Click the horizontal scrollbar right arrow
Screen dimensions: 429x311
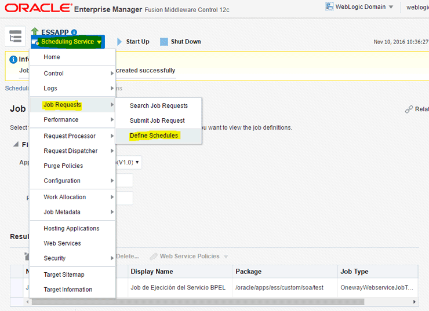[415, 302]
